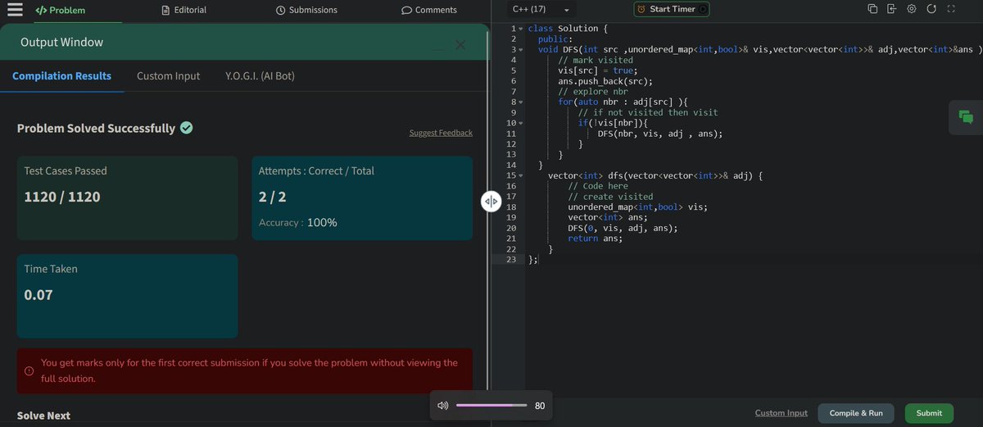The width and height of the screenshot is (983, 427).
Task: Click the volume speaker icon
Action: click(x=443, y=406)
